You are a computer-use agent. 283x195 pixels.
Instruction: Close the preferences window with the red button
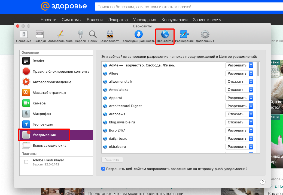click(18, 26)
